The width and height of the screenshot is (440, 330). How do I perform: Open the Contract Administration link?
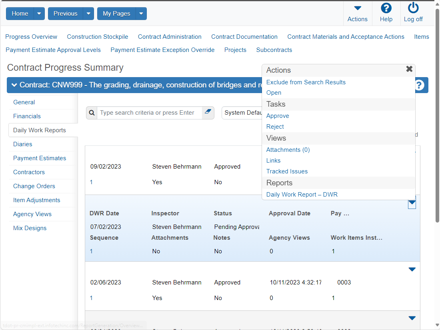170,37
